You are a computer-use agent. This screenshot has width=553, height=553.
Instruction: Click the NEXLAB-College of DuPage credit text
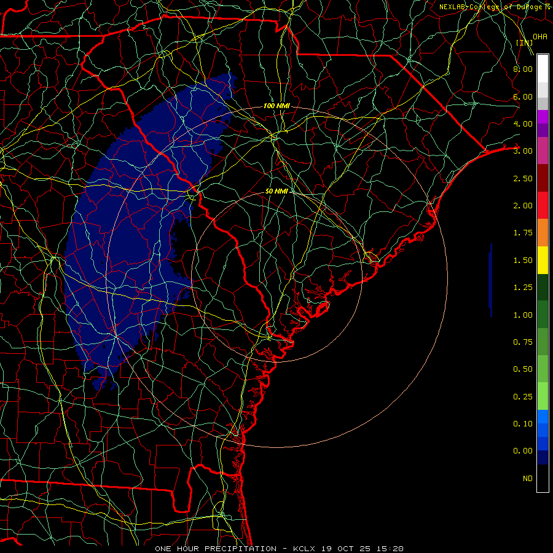(496, 7)
